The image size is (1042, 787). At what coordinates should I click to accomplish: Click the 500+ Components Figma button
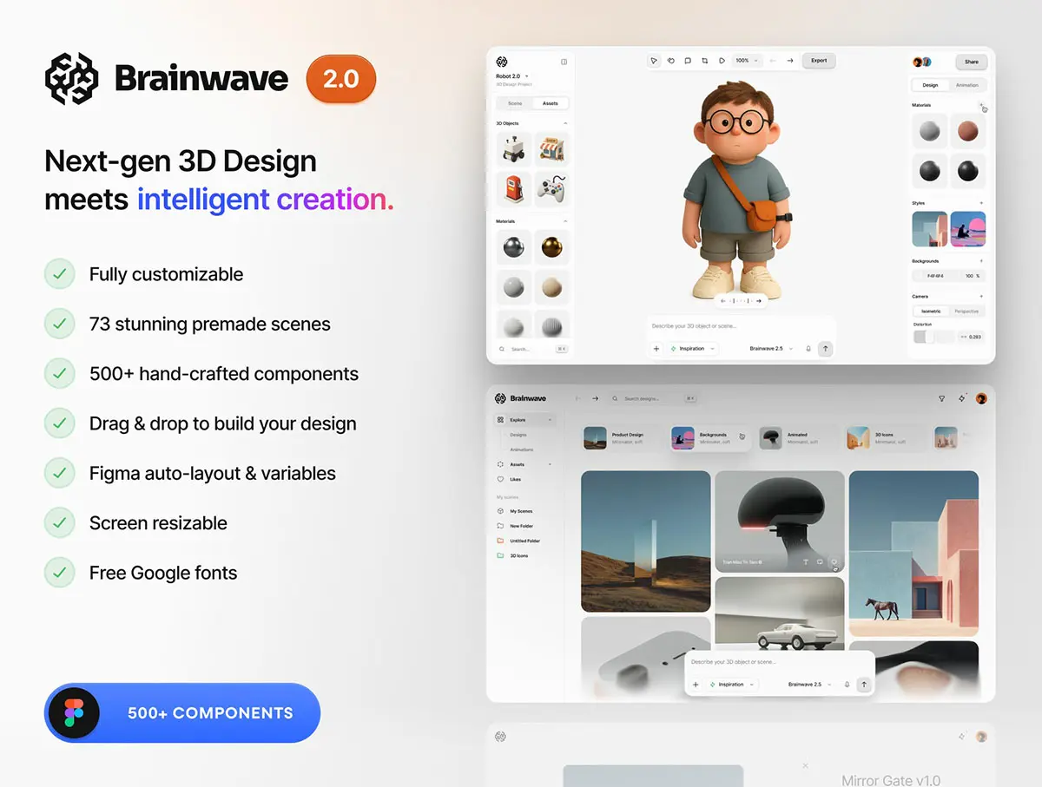coord(182,713)
